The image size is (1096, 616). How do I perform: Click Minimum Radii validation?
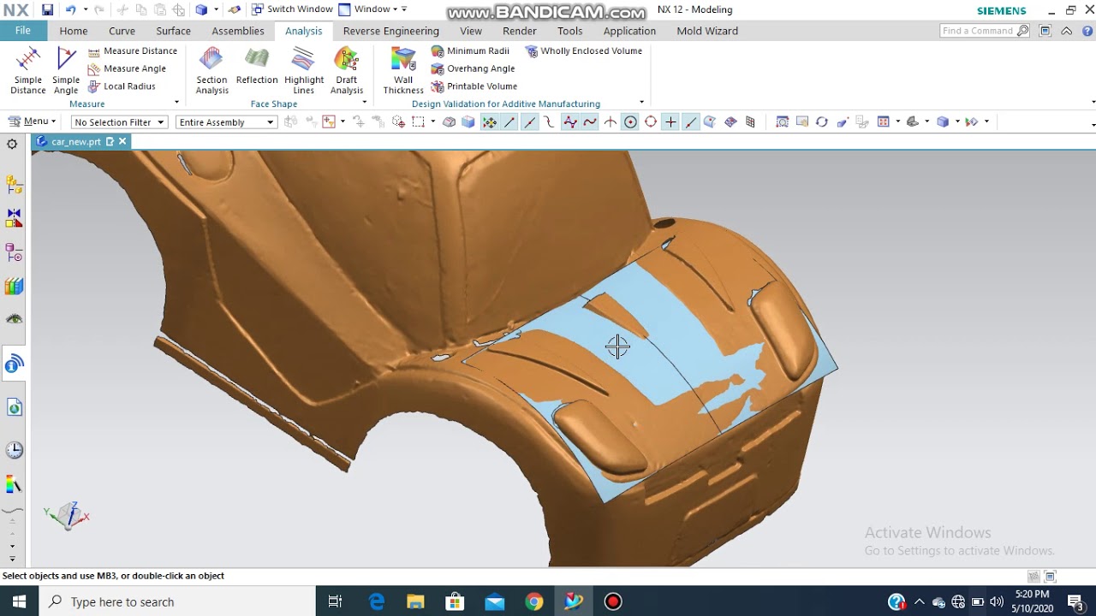(x=470, y=51)
